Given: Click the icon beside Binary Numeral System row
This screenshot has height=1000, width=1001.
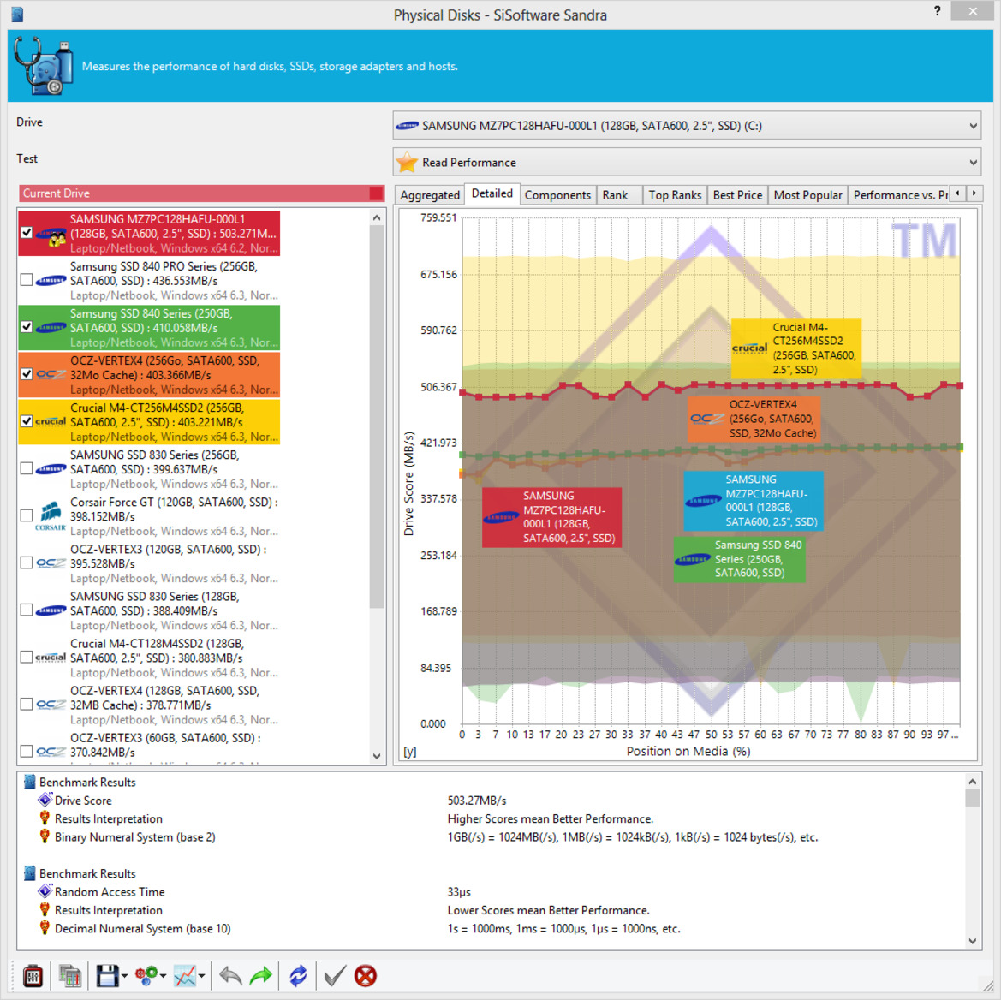Looking at the screenshot, I should pos(45,836).
